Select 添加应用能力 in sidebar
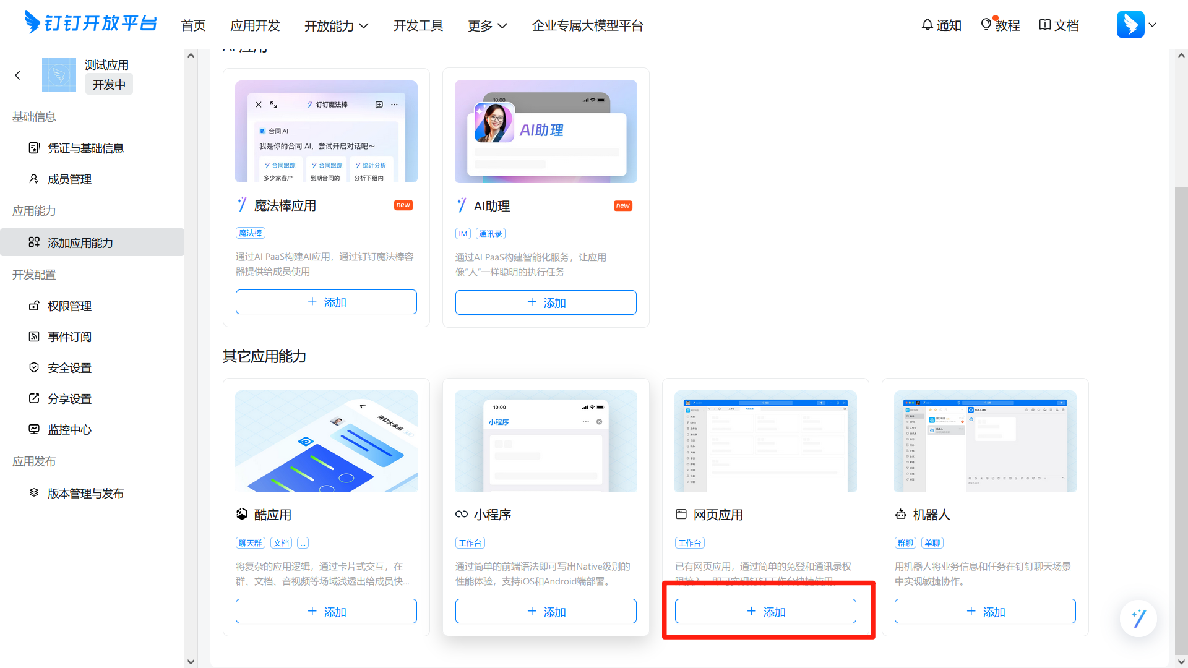Screen dimensions: 1188x668 tap(92, 242)
